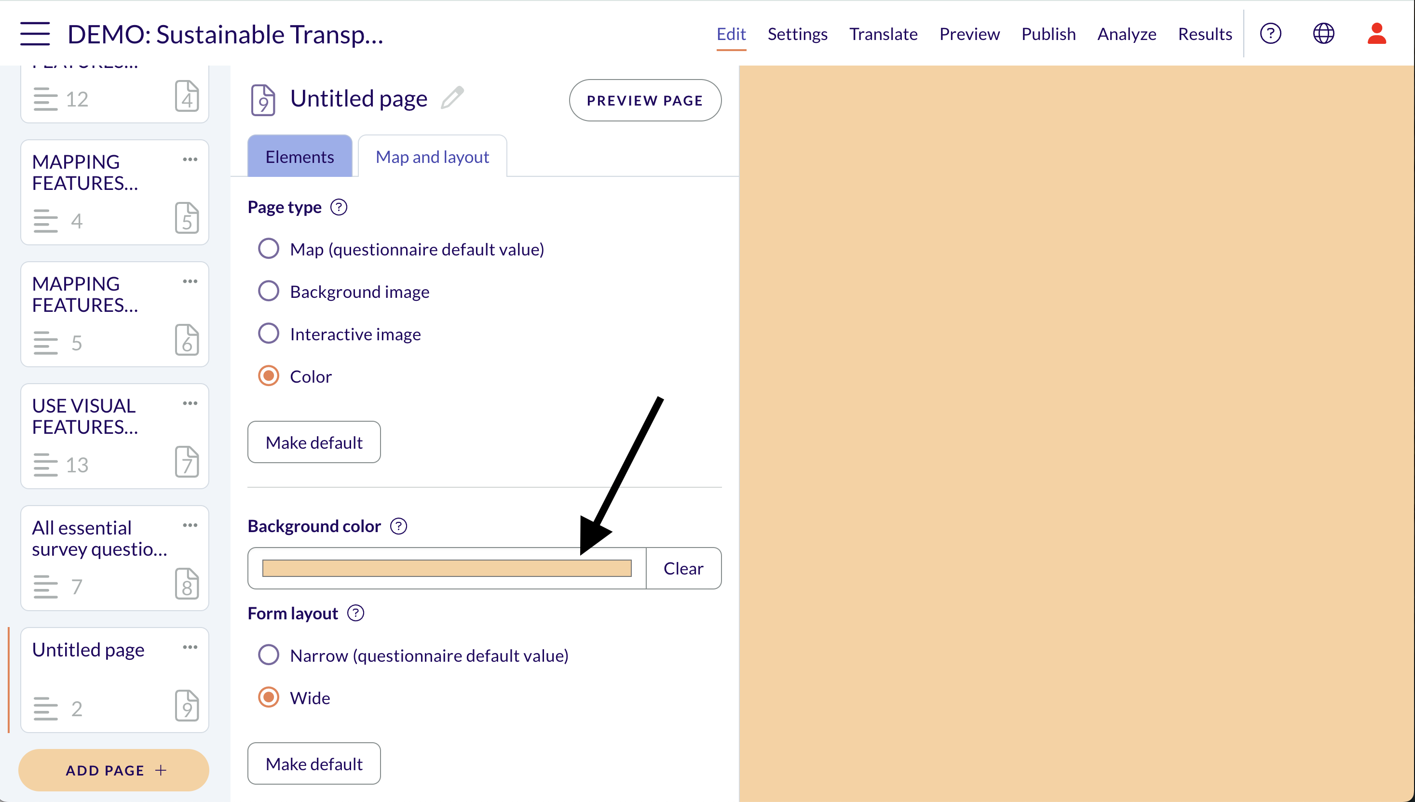This screenshot has height=802, width=1415.
Task: Open options for All essential survey card
Action: (190, 525)
